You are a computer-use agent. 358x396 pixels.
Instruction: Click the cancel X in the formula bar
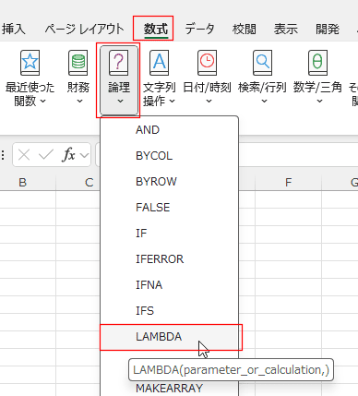tap(24, 155)
